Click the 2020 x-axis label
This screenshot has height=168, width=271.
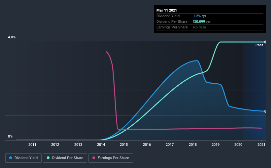coord(238,145)
